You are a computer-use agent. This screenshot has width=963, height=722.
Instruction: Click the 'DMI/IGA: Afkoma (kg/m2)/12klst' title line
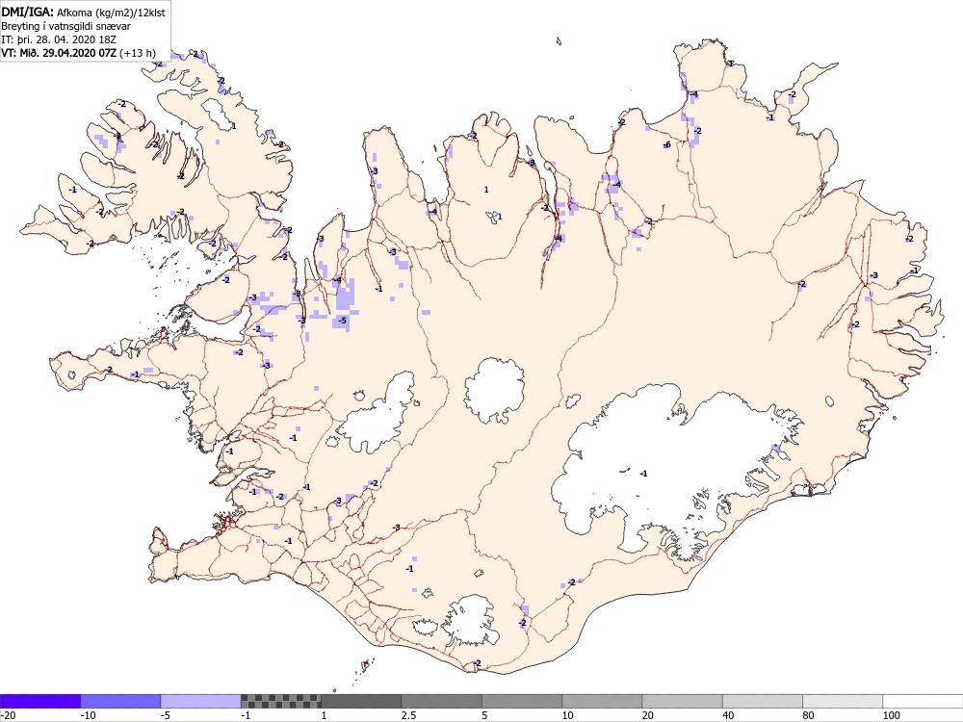(83, 12)
